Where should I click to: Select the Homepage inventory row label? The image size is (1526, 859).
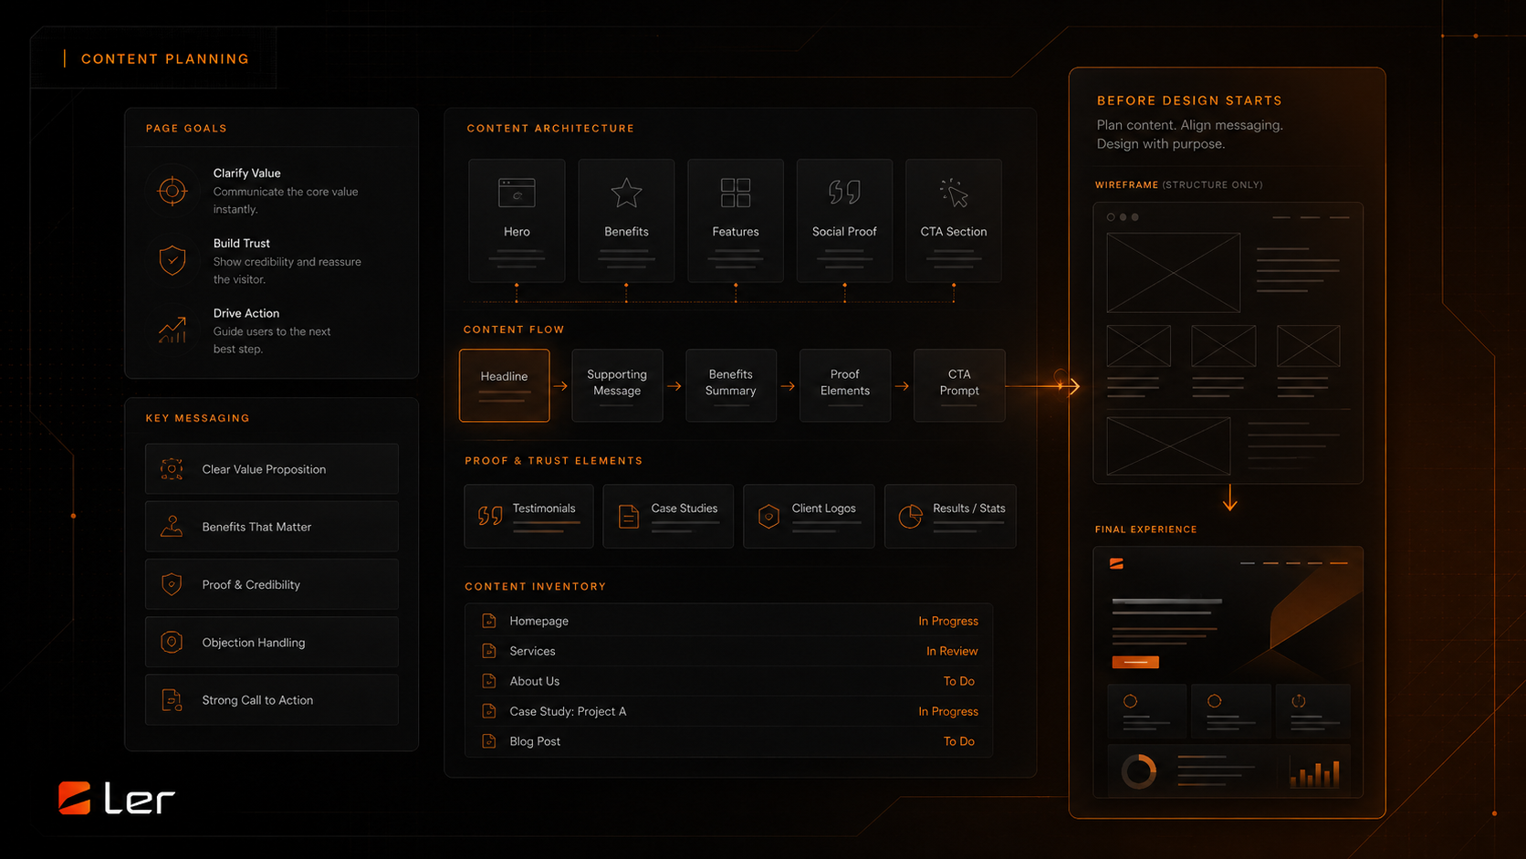tap(538, 621)
